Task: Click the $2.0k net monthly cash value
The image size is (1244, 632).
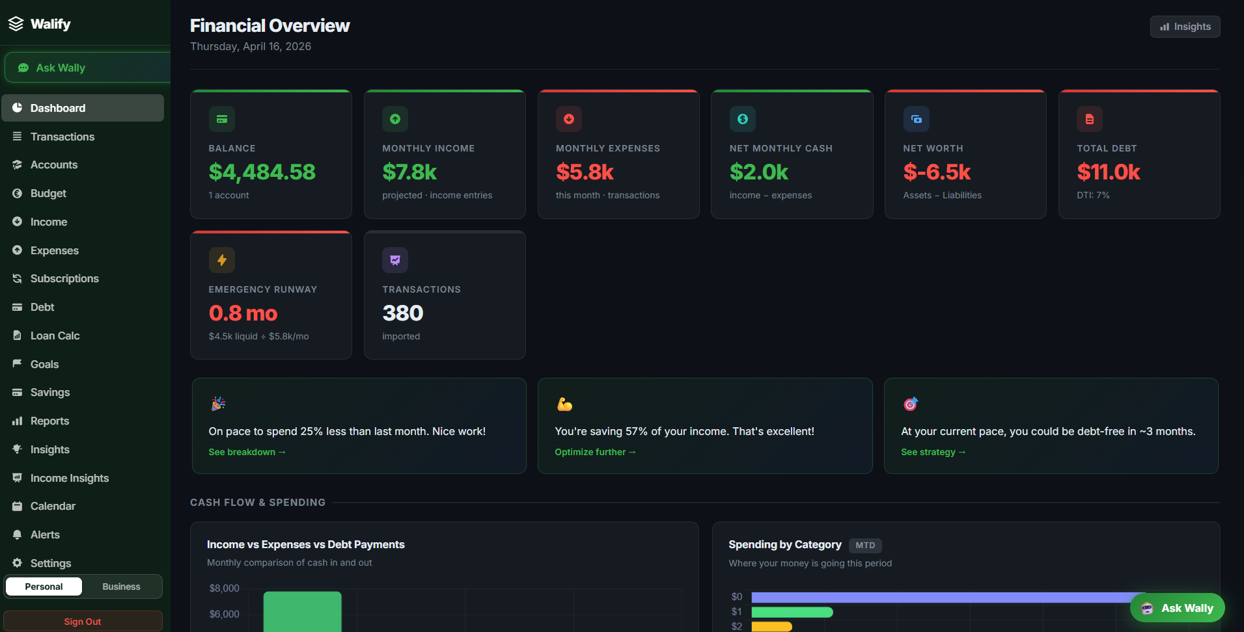Action: 758,172
